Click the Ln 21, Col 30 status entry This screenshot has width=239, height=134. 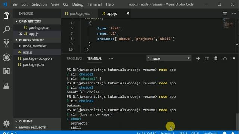[146, 133]
